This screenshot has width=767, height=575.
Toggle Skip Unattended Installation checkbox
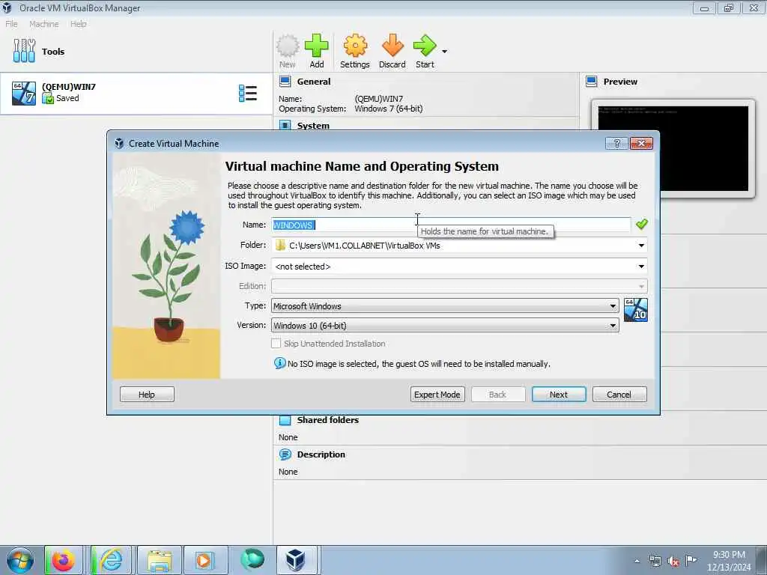tap(276, 344)
